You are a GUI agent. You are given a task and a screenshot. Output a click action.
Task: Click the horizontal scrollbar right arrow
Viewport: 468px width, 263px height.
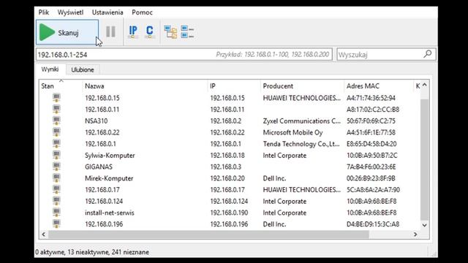(x=415, y=235)
